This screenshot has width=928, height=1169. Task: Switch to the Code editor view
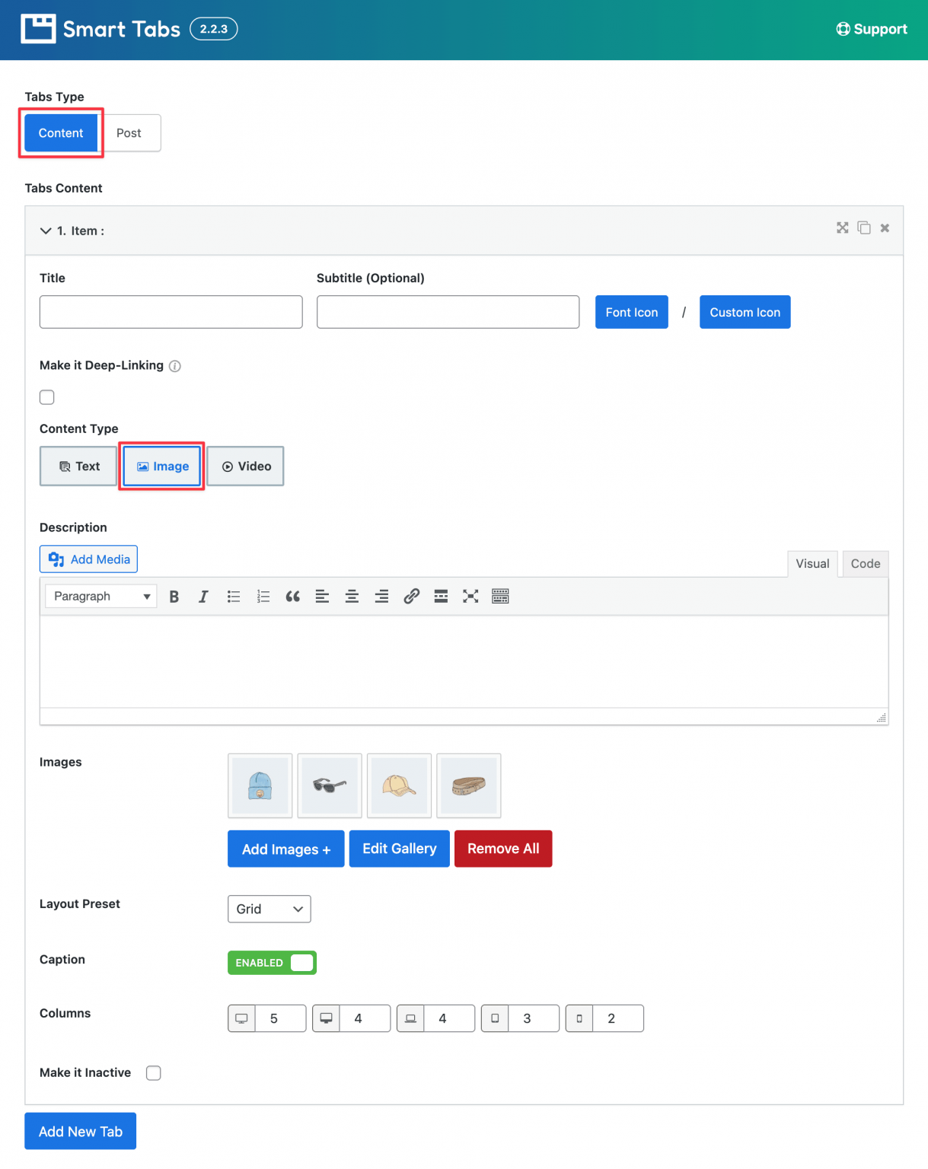point(865,563)
